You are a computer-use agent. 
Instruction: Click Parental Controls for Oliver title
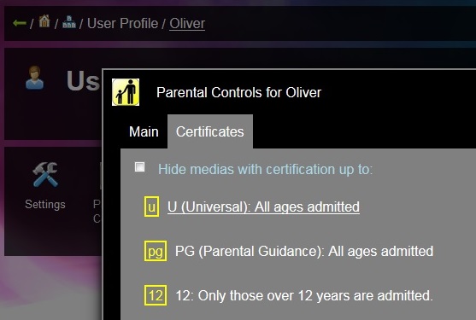[239, 92]
